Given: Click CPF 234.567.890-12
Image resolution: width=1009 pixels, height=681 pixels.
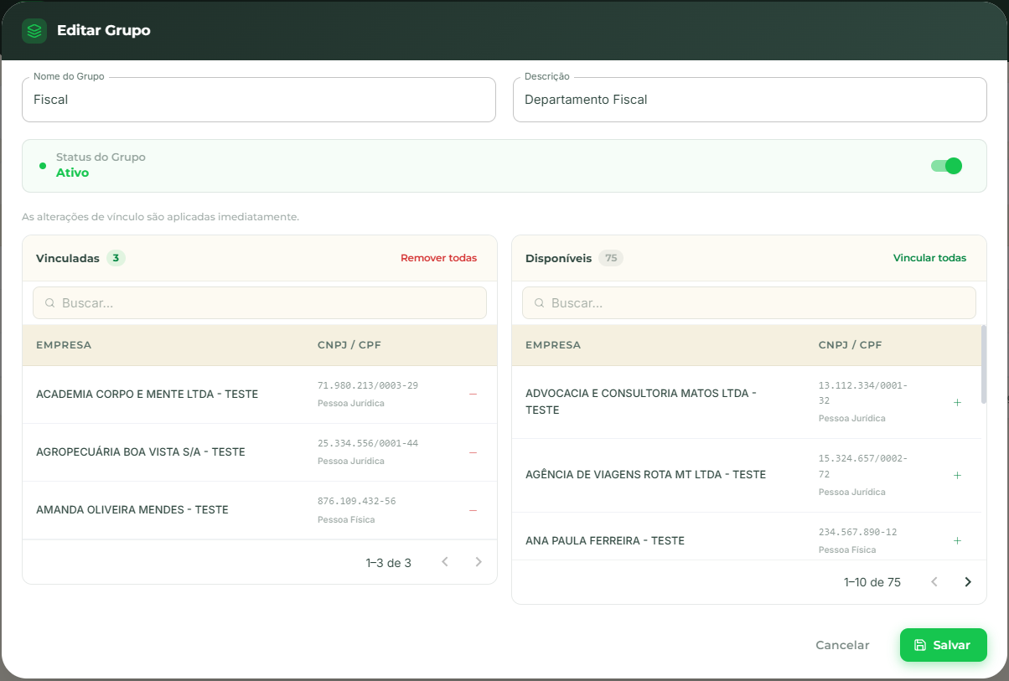Looking at the screenshot, I should click(x=858, y=533).
